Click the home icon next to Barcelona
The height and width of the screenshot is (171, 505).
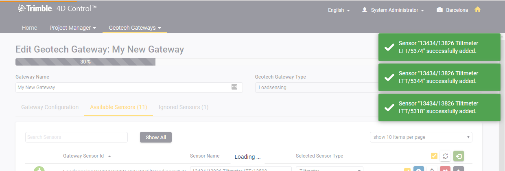coord(478,10)
